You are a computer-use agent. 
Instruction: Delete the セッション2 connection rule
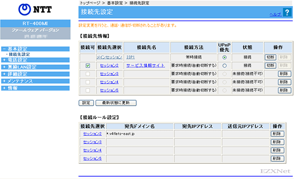coord(277,134)
